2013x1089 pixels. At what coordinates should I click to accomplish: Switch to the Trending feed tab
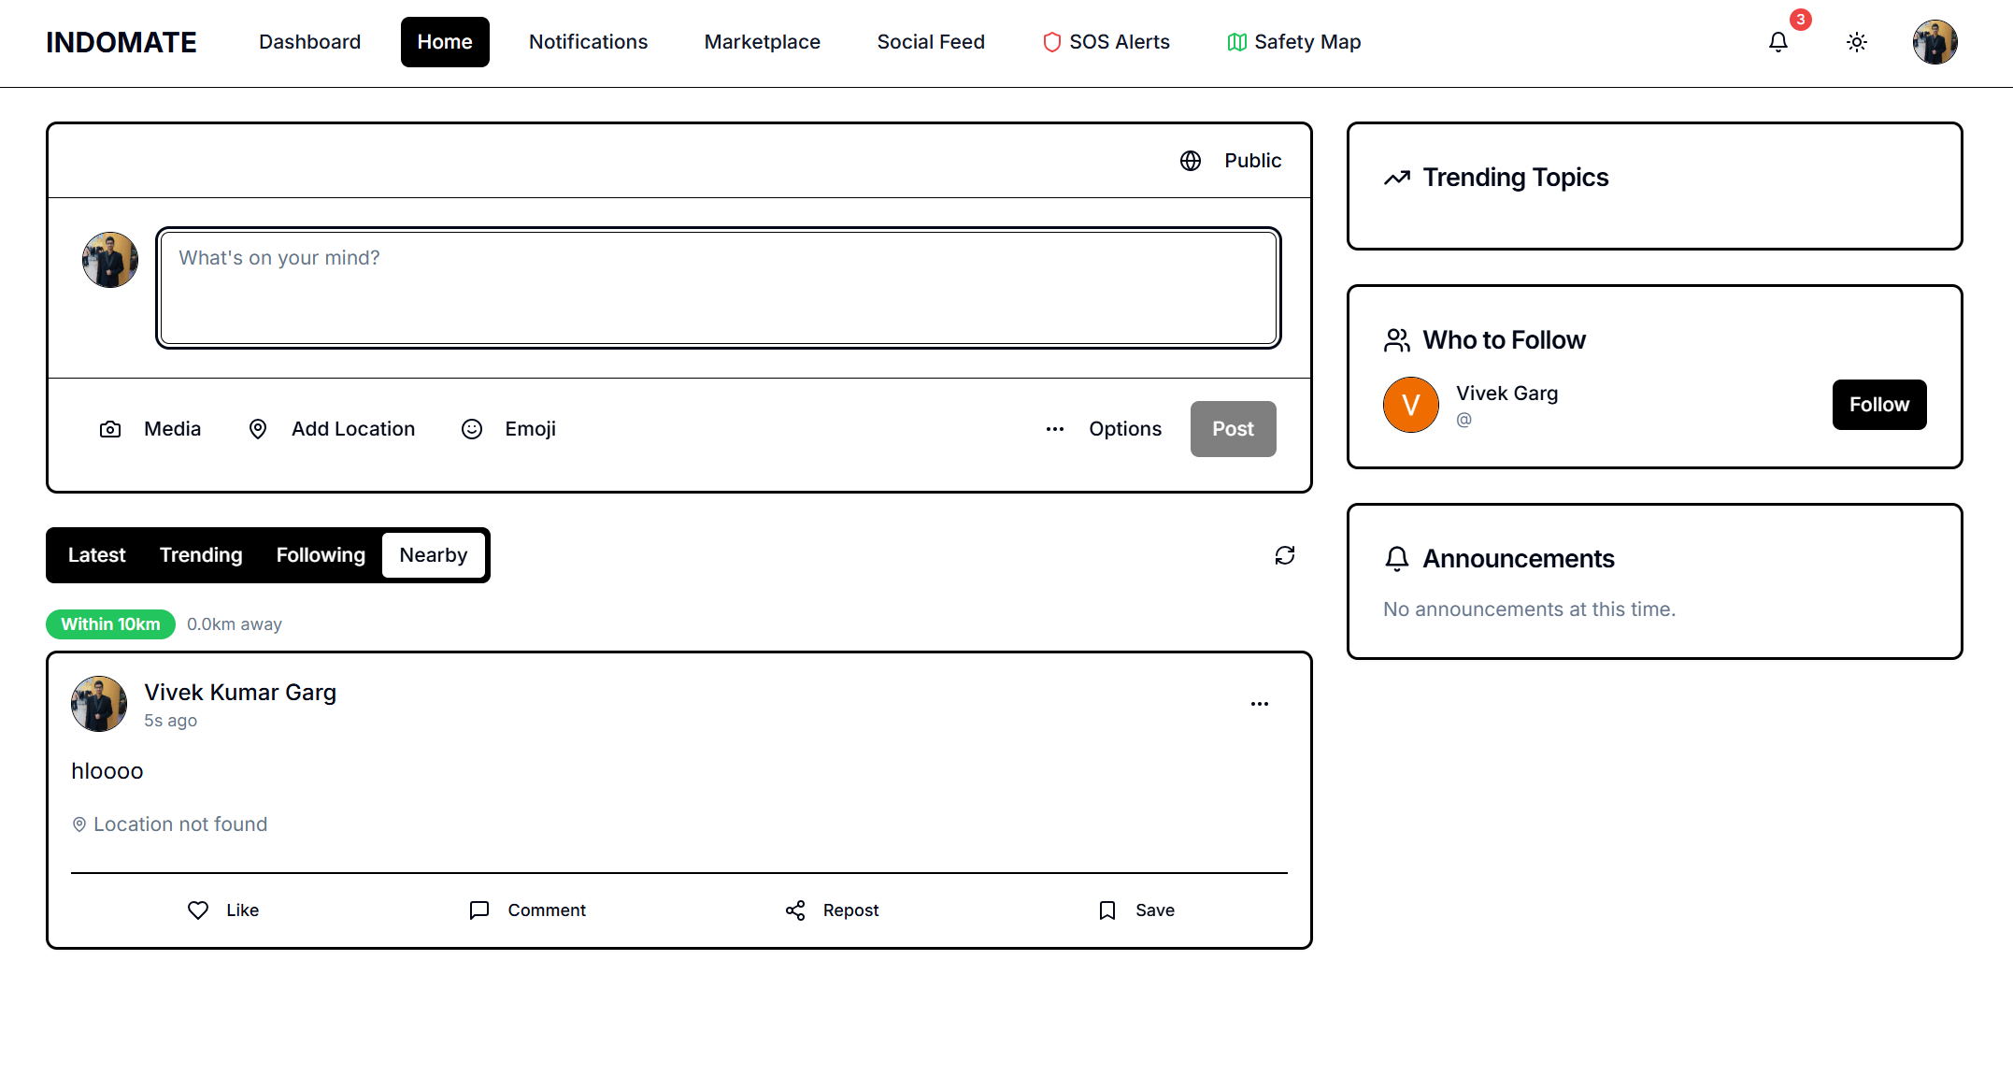pyautogui.click(x=201, y=555)
